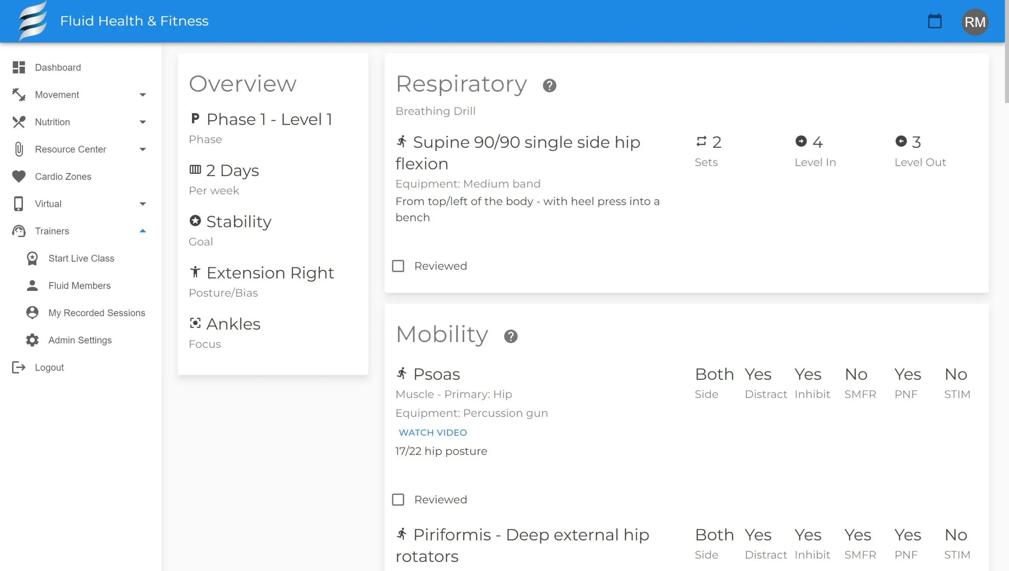Open the Respiratory help question icon
This screenshot has height=571, width=1009.
[549, 86]
